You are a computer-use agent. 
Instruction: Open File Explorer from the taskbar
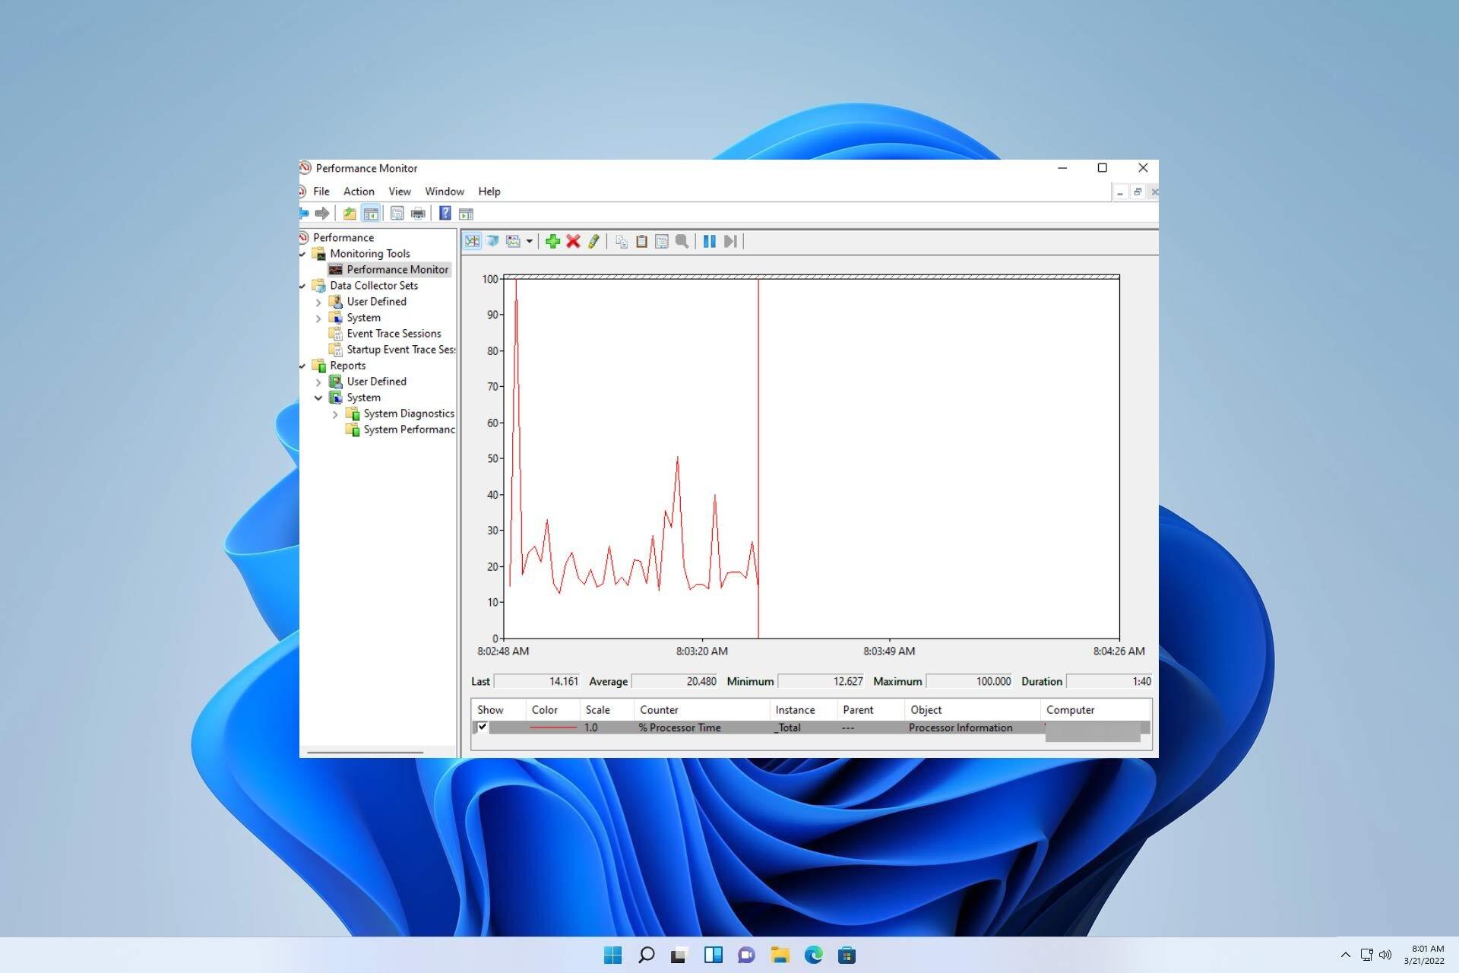coord(780,955)
